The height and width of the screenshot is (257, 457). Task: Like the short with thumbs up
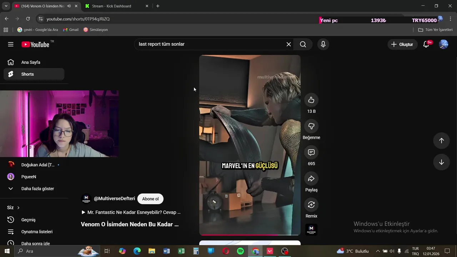[311, 100]
